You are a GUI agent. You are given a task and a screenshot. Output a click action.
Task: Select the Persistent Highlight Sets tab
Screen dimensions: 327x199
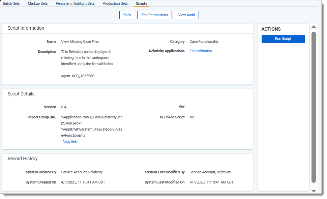[75, 3]
